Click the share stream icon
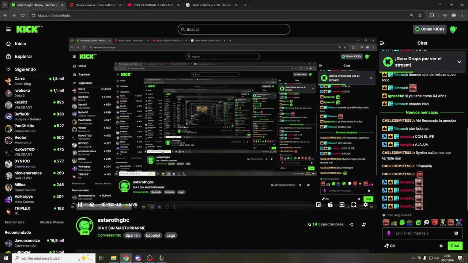 point(351,225)
